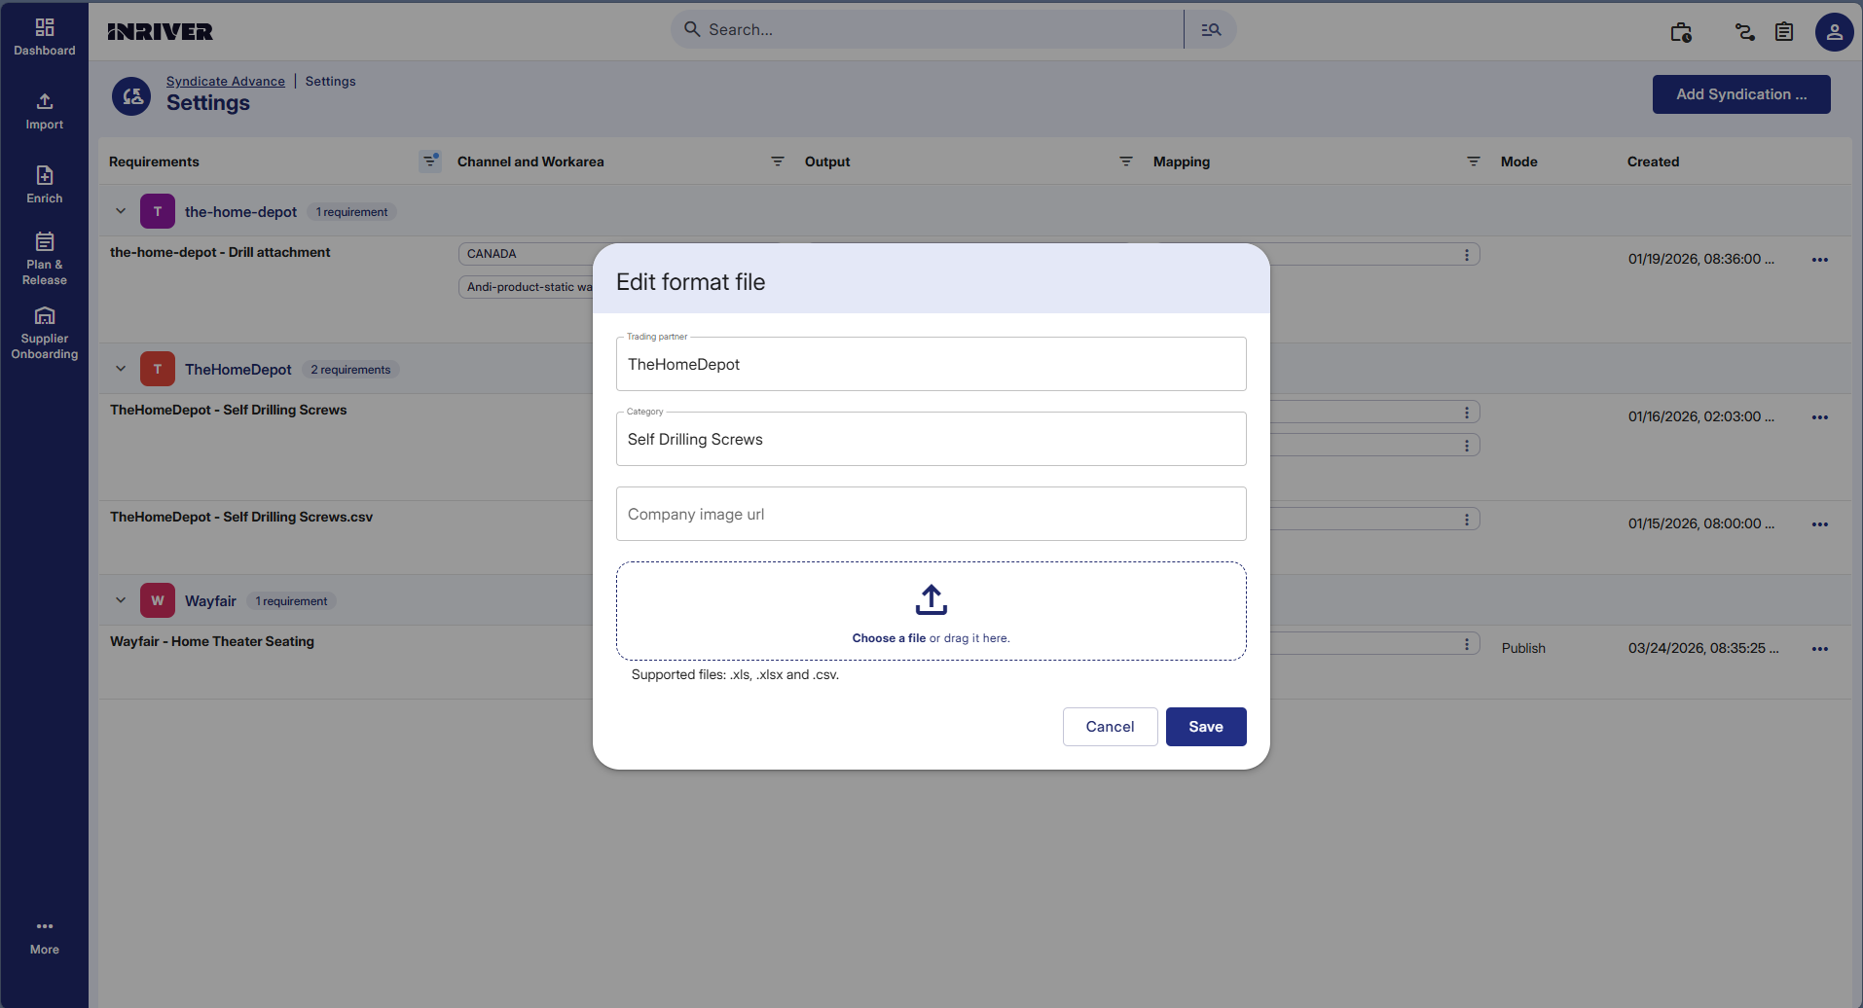Collapse the TheHomeDepot group
The width and height of the screenshot is (1863, 1008).
click(x=121, y=369)
